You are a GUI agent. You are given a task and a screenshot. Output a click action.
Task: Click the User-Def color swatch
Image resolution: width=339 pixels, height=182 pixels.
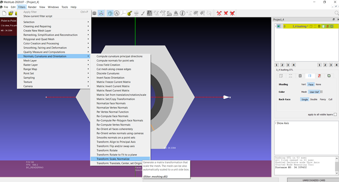click(321, 92)
